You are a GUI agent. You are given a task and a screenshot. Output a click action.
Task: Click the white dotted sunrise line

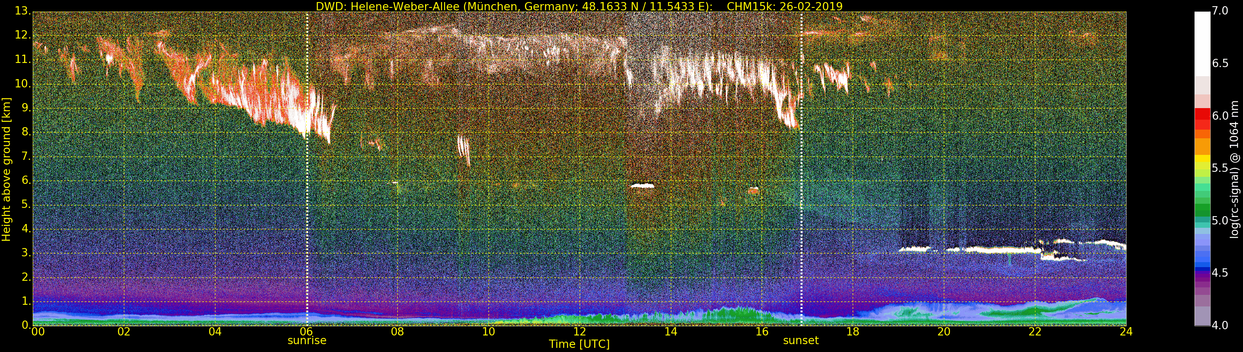point(307,169)
